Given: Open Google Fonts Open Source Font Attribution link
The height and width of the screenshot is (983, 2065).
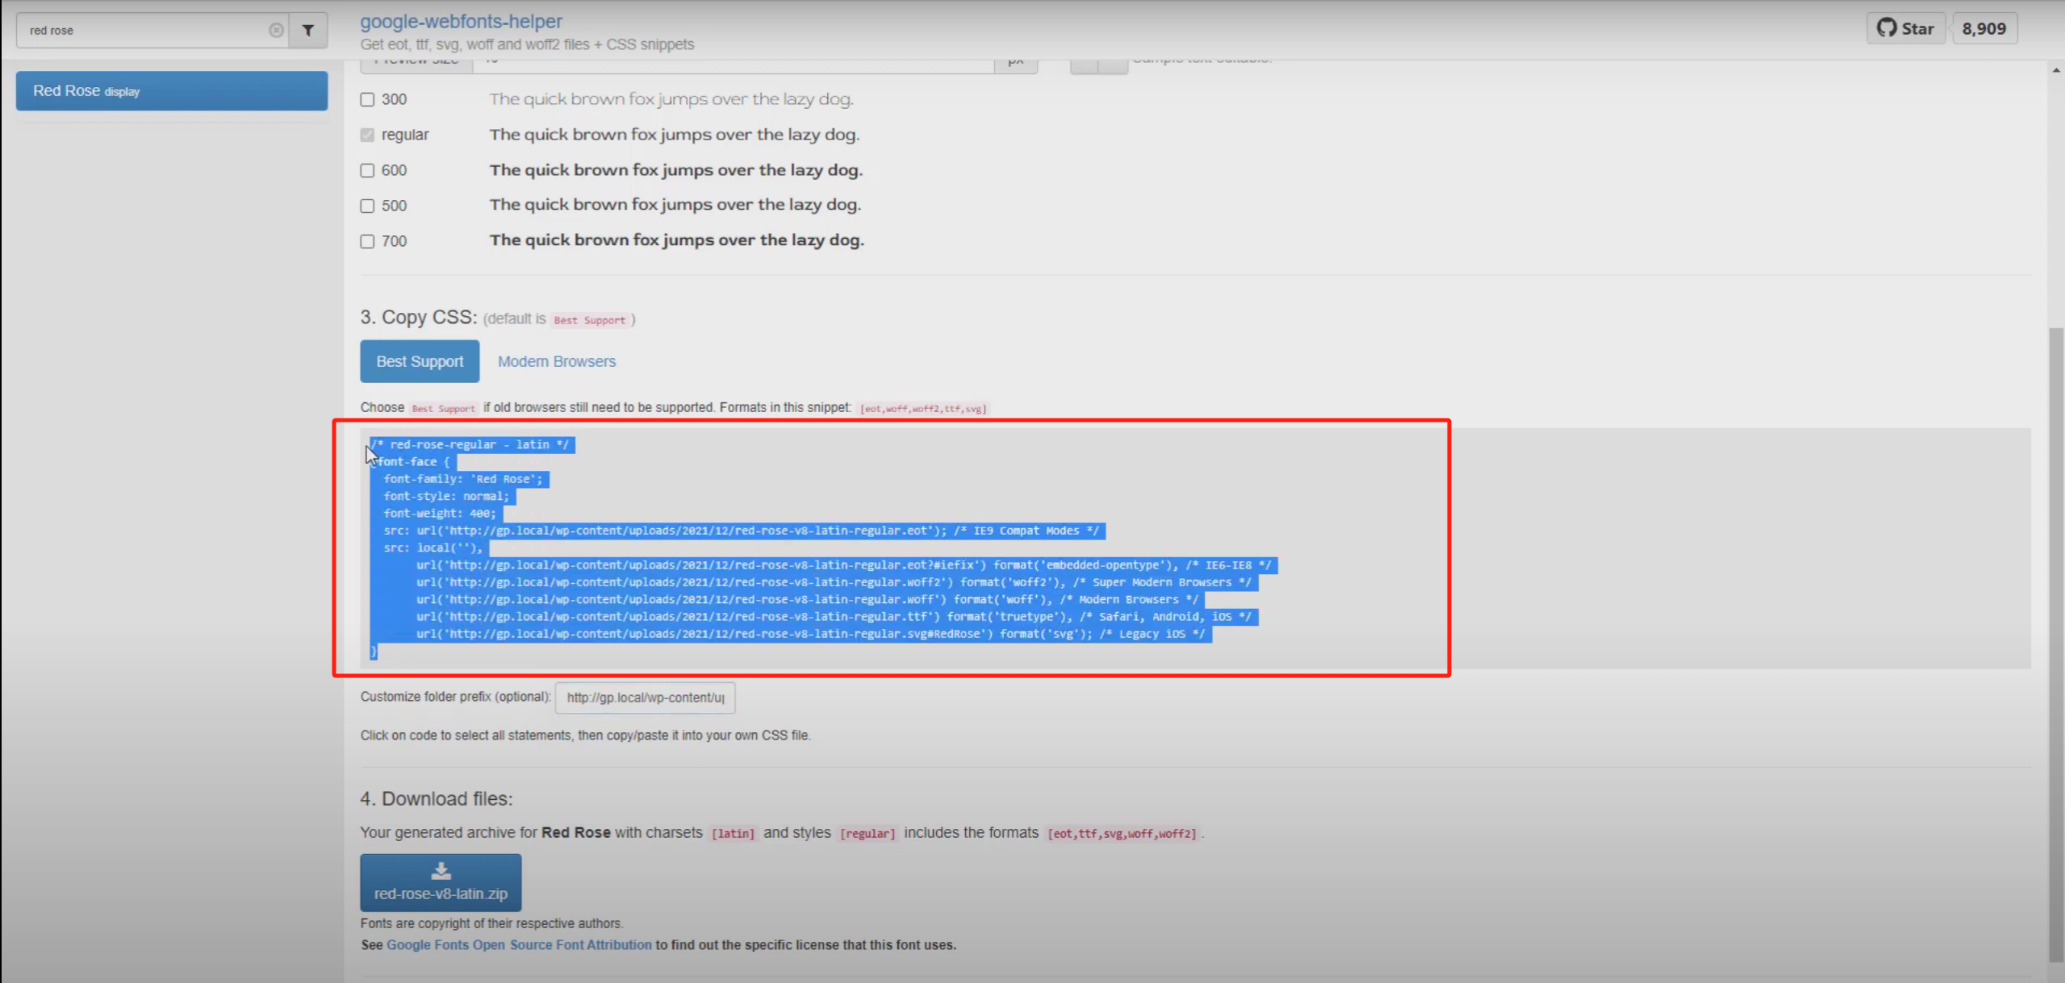Looking at the screenshot, I should tap(519, 944).
